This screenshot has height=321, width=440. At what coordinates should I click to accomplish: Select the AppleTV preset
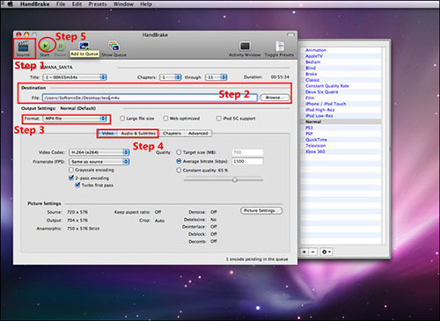click(x=314, y=56)
